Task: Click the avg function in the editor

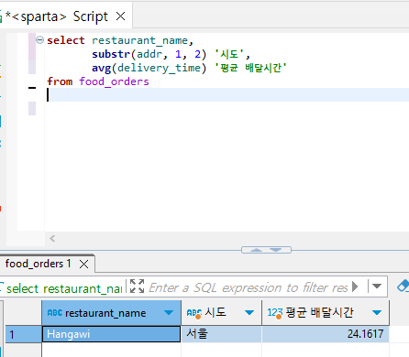Action: point(101,68)
